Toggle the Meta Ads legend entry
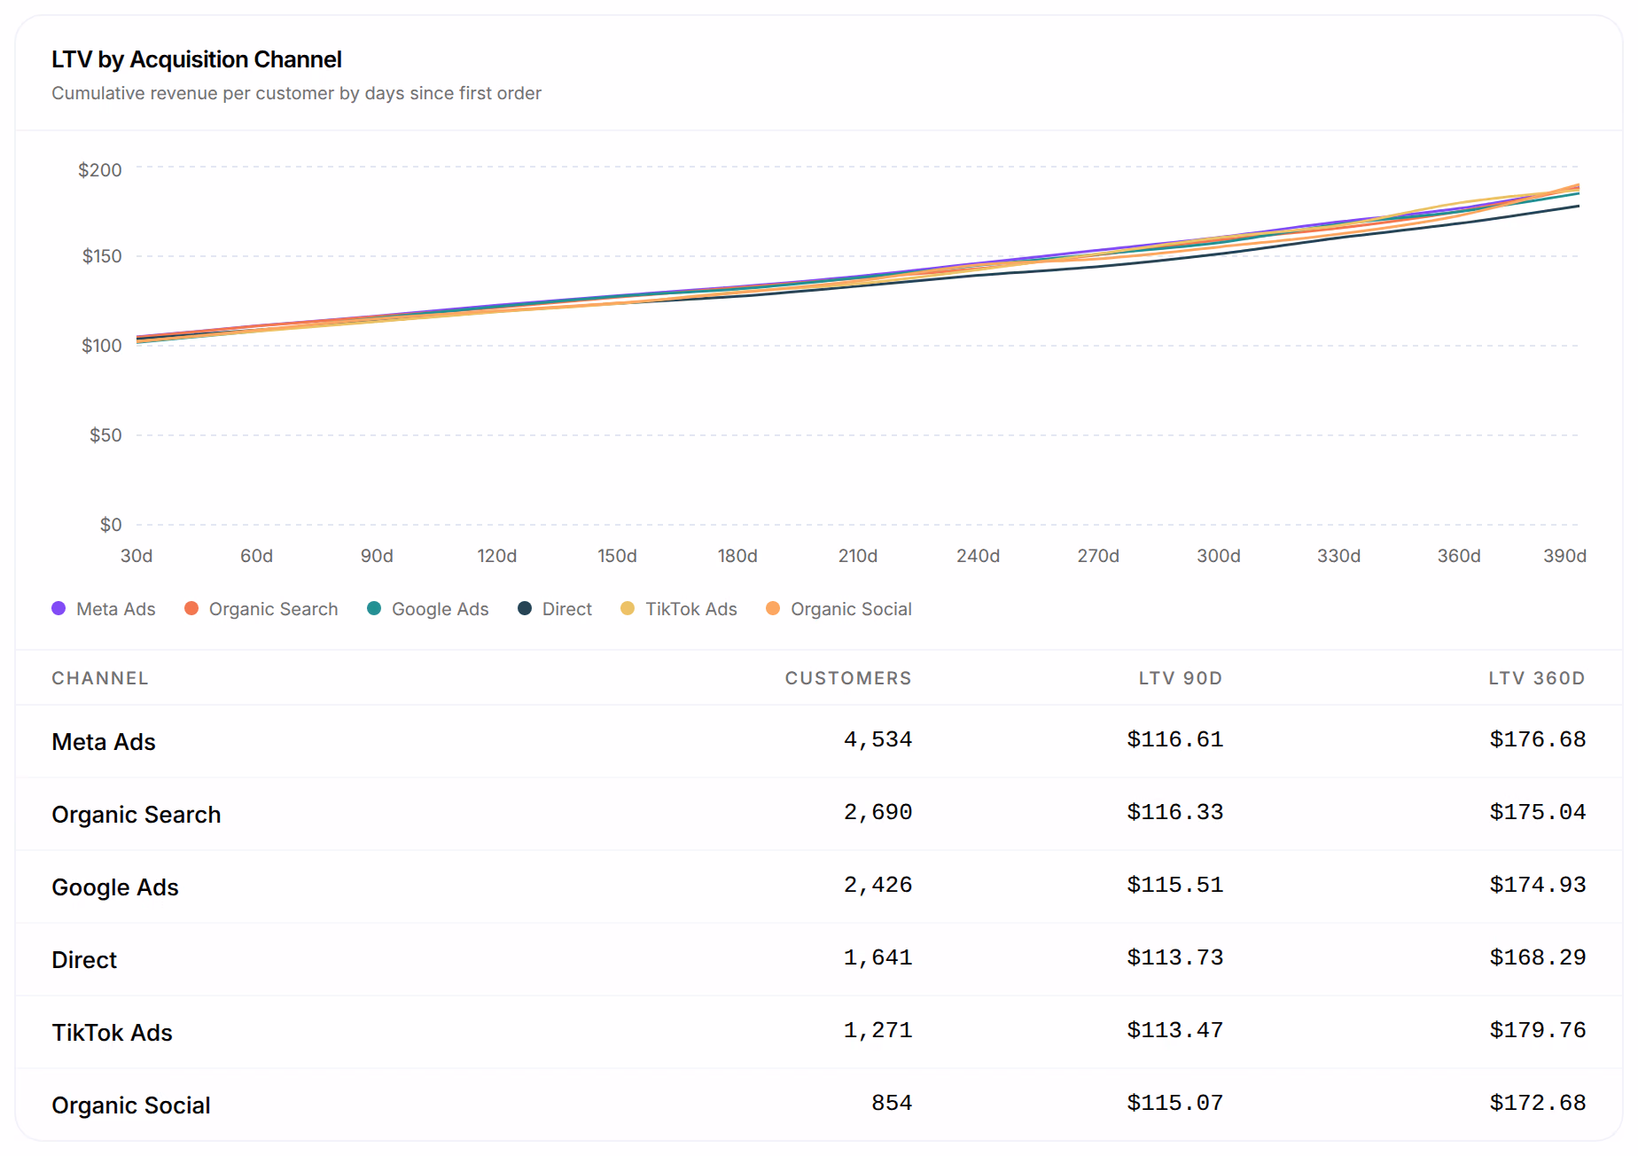The width and height of the screenshot is (1638, 1156). click(x=104, y=609)
